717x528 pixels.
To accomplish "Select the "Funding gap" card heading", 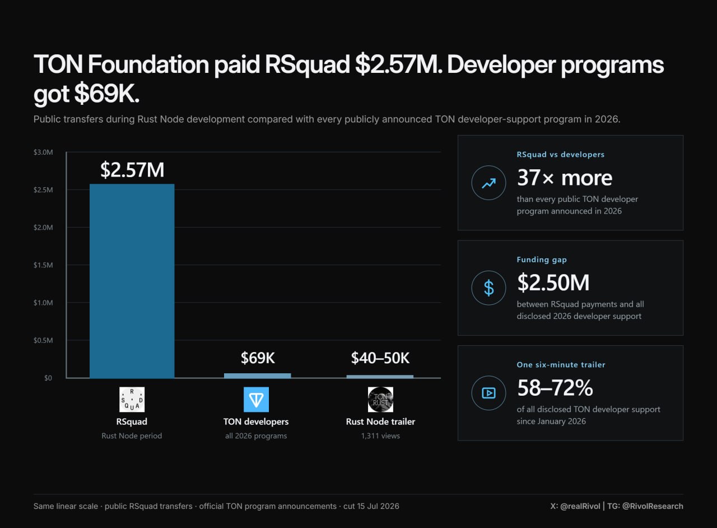I will point(542,260).
